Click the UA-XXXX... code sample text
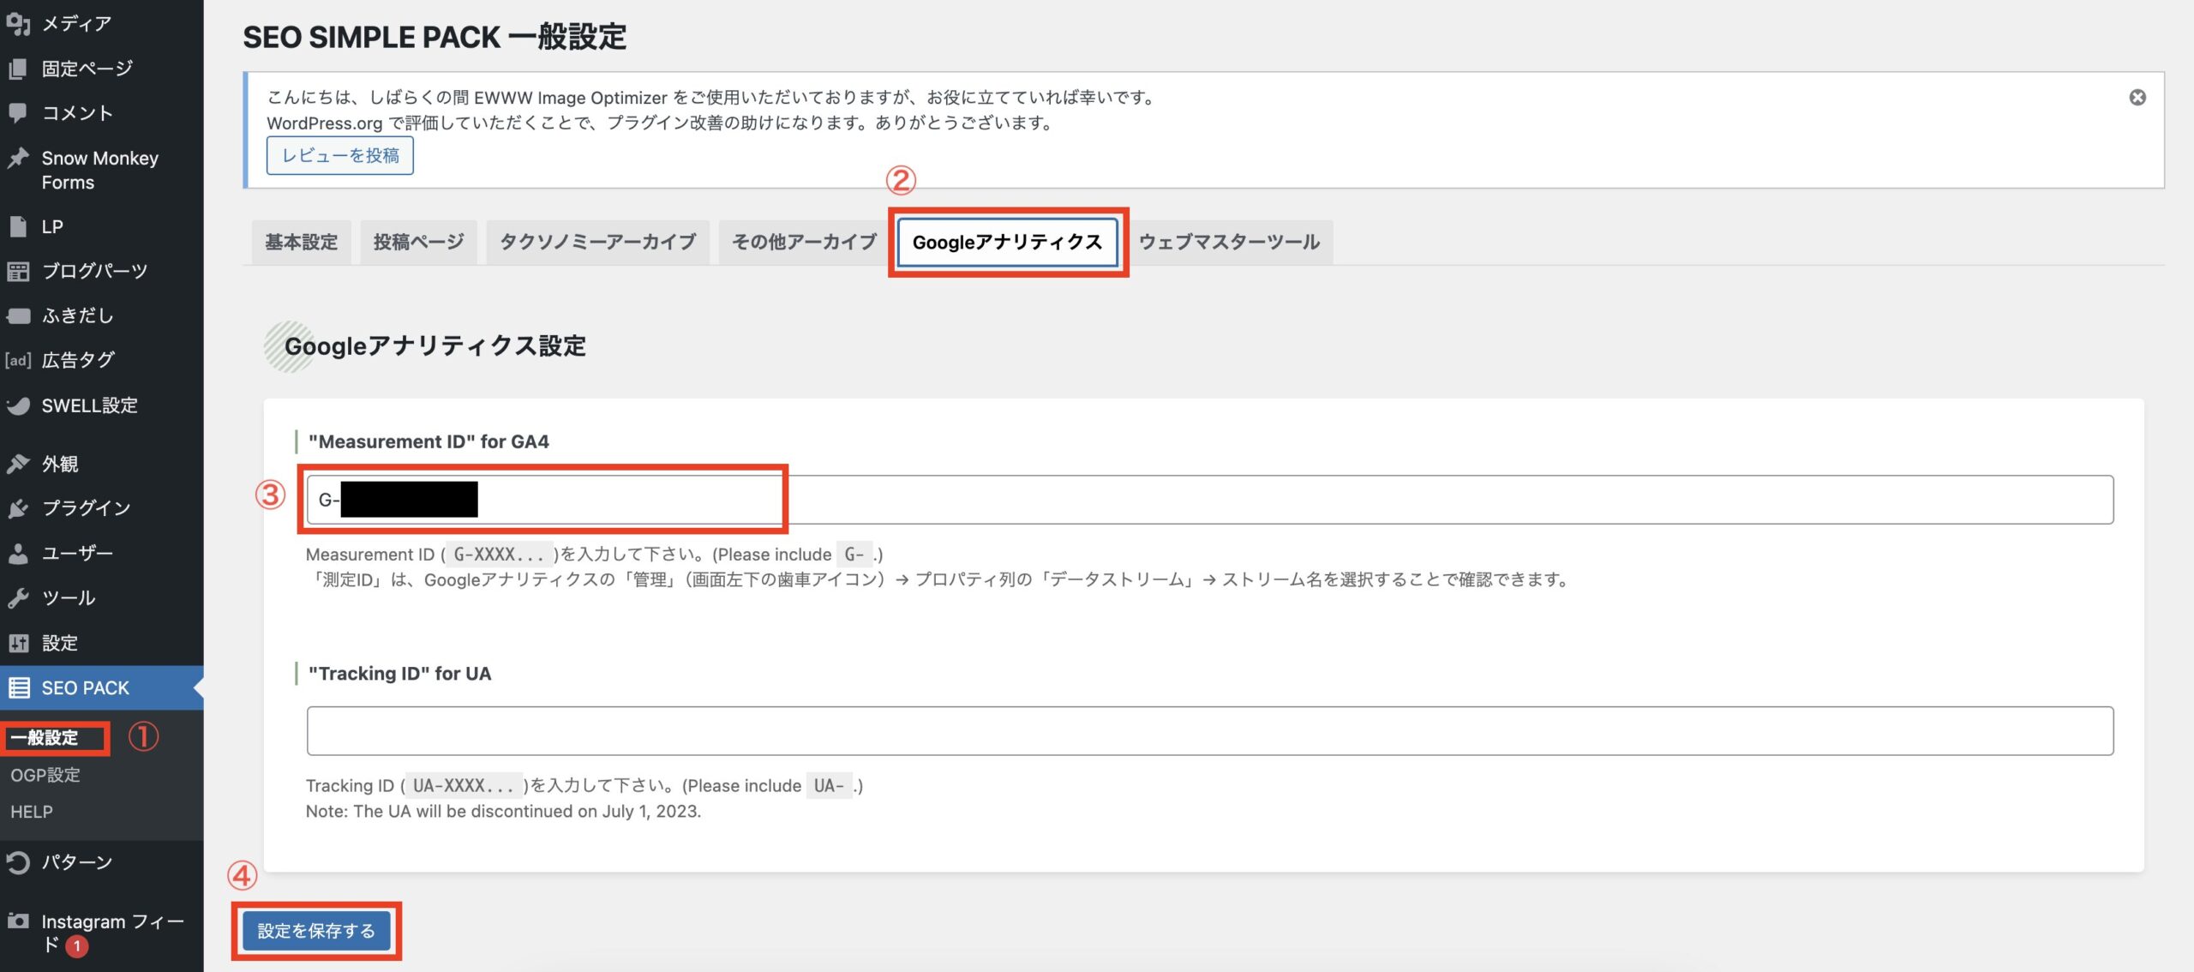Image resolution: width=2194 pixels, height=972 pixels. (x=463, y=786)
